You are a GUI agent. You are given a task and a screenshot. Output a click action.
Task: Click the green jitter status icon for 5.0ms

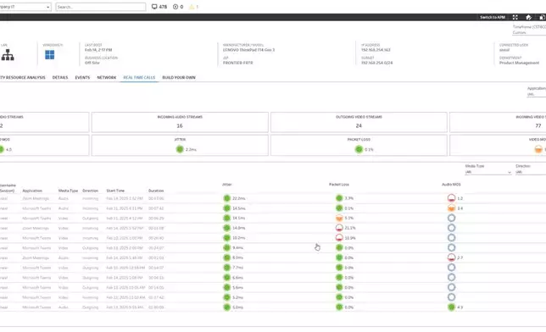[226, 307]
